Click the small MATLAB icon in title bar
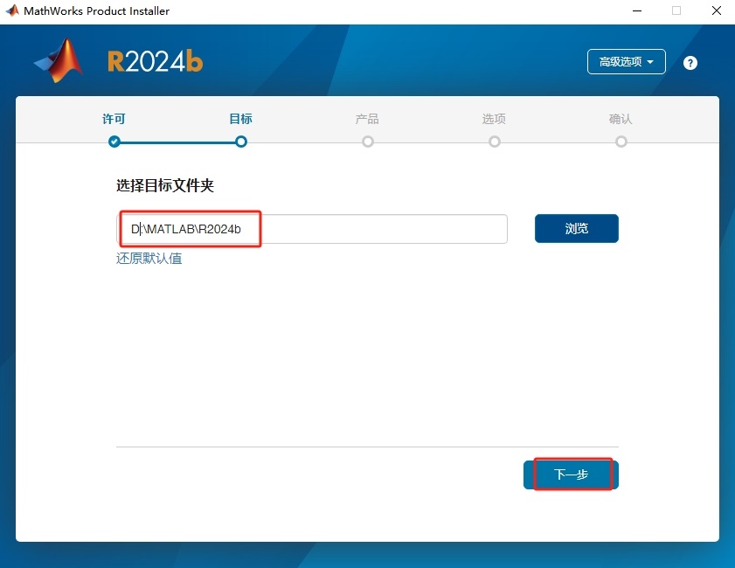This screenshot has width=735, height=568. pos(11,10)
